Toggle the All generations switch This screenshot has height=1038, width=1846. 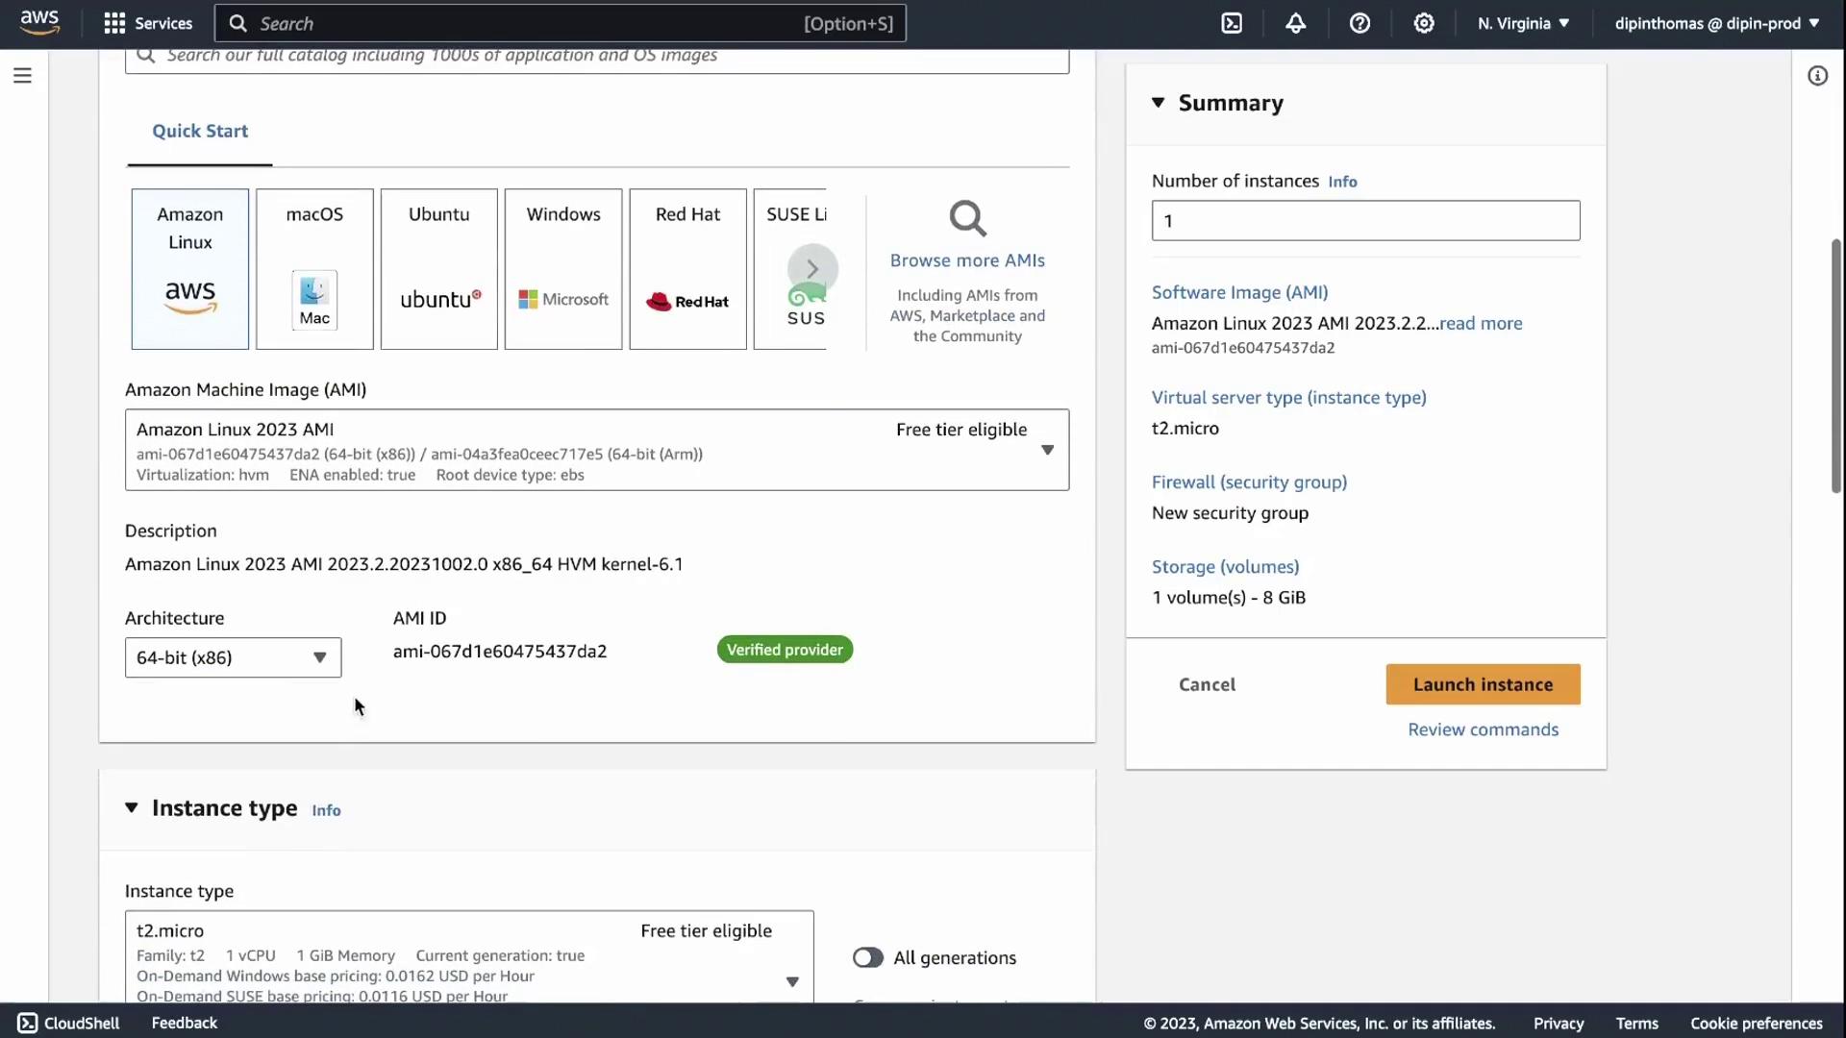coord(867,957)
